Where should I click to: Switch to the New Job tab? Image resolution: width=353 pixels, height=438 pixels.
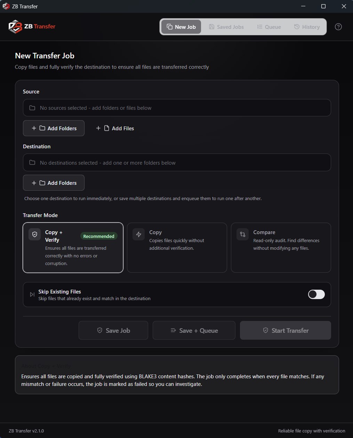[x=181, y=27]
